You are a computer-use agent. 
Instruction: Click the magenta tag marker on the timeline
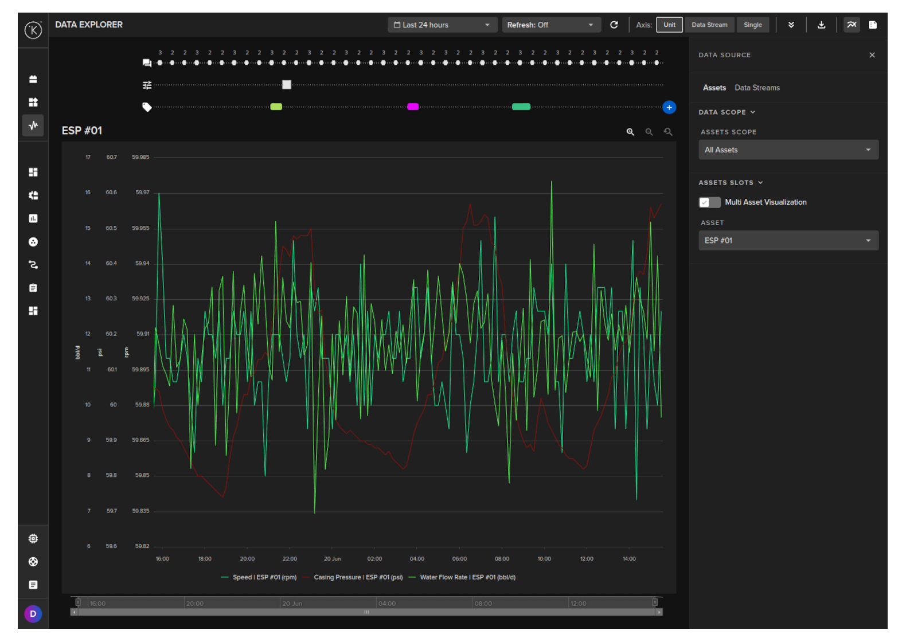point(413,107)
